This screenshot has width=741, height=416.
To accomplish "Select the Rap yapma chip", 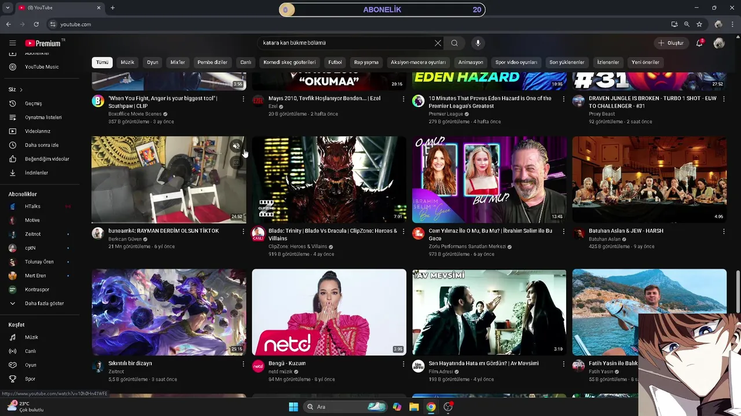I will 366,62.
